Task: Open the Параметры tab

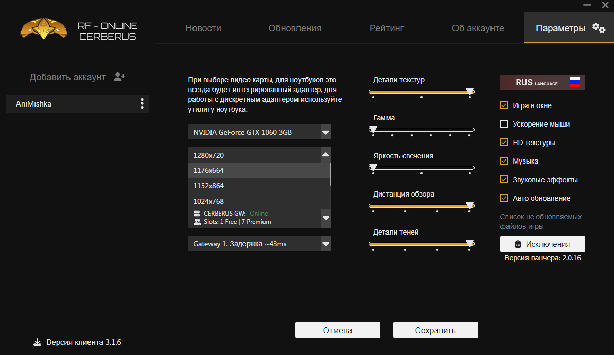Action: click(569, 28)
